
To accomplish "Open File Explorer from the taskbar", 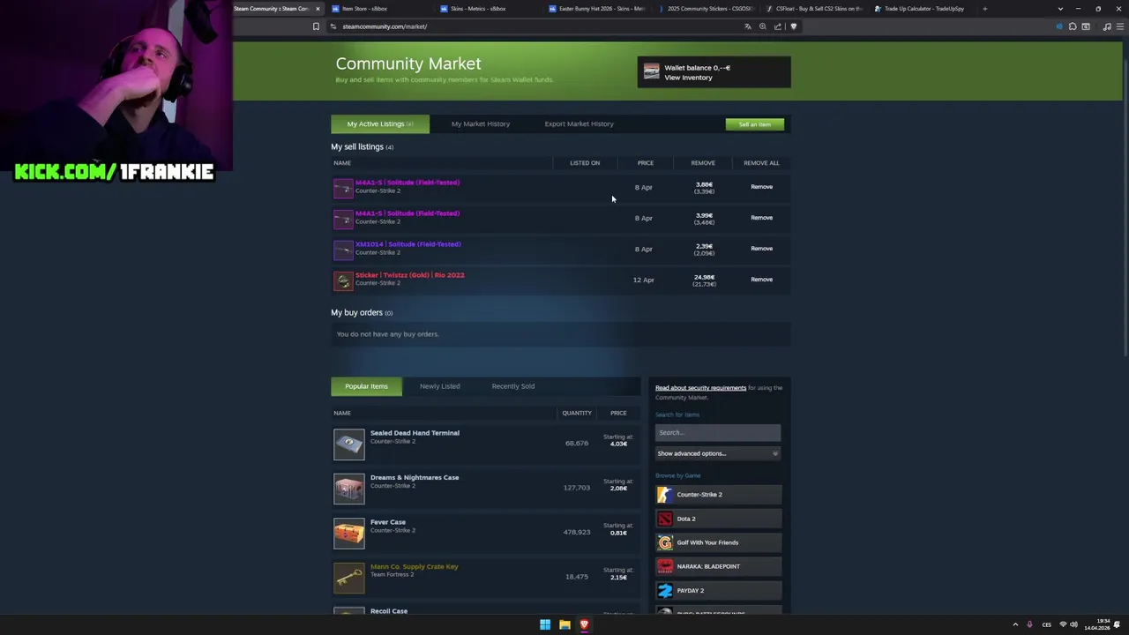I will point(564,624).
